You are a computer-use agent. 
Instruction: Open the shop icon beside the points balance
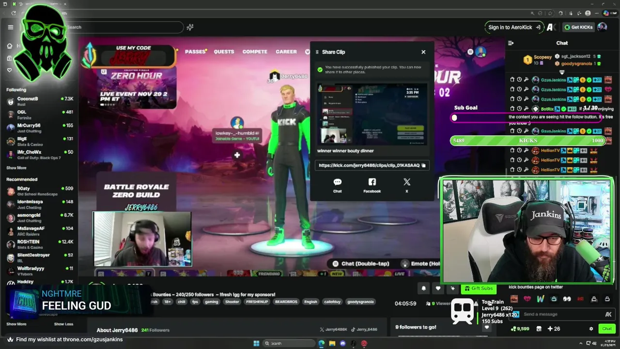click(x=539, y=329)
